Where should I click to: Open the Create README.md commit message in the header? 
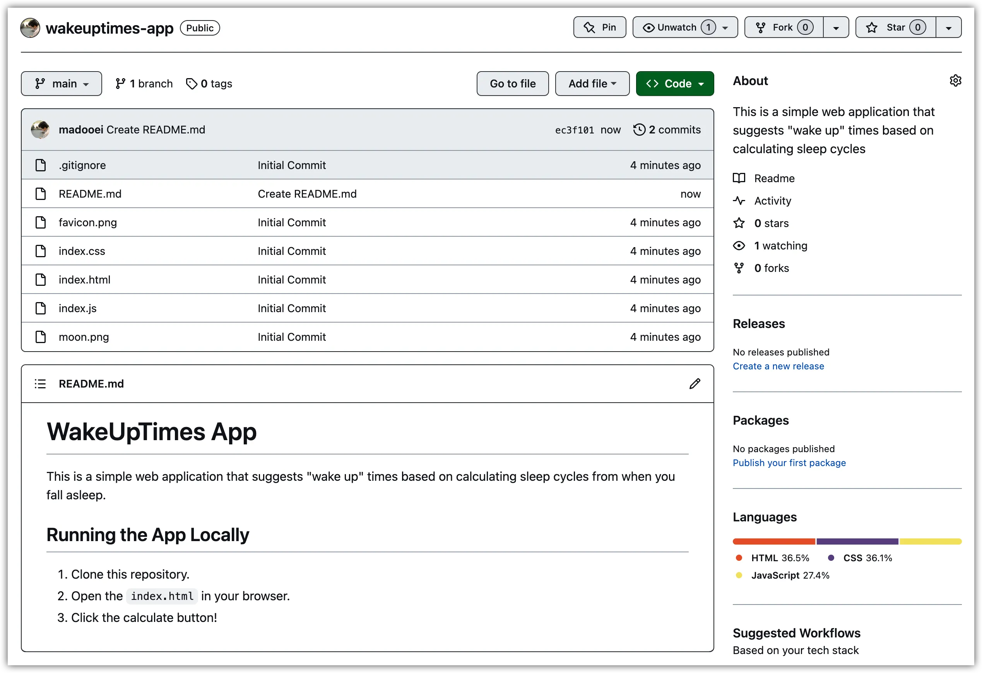point(156,130)
